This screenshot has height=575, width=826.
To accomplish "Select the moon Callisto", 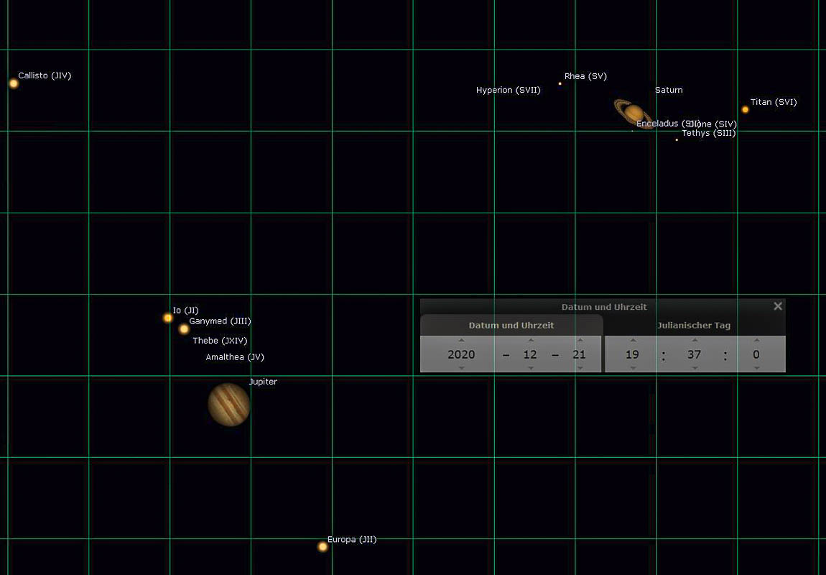I will (x=14, y=83).
